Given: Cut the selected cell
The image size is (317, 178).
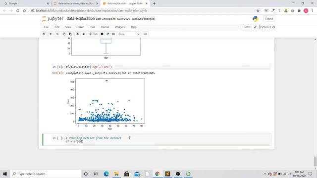Looking at the screenshot, I should [x=57, y=34].
